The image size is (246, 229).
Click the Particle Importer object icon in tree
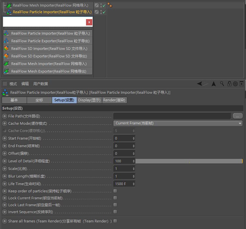pos(9,12)
